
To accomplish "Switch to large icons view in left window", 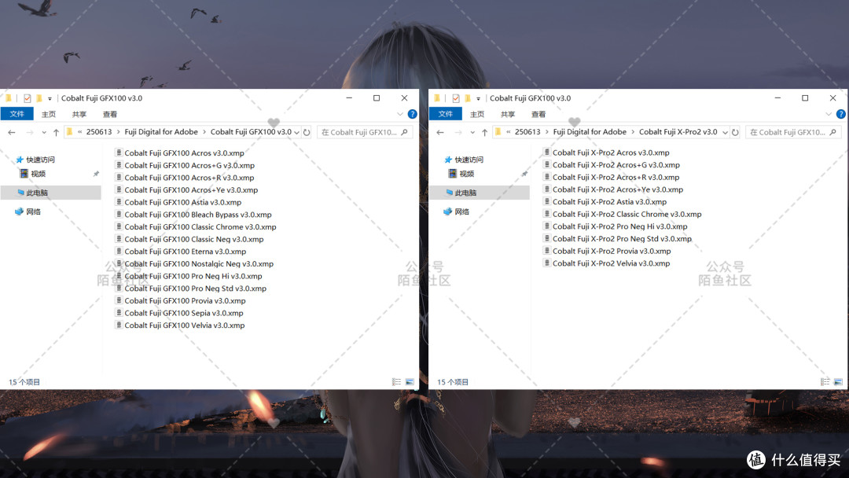I will pos(410,381).
